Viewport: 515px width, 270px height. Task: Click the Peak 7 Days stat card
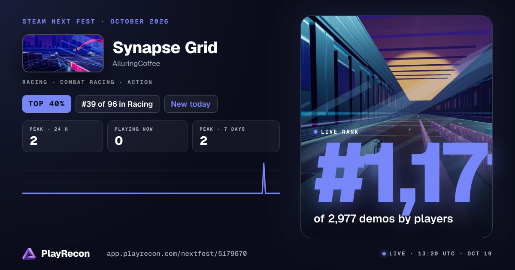(236, 136)
